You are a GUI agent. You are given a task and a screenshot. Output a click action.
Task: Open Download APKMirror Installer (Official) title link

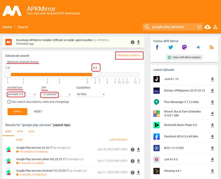(x=54, y=40)
